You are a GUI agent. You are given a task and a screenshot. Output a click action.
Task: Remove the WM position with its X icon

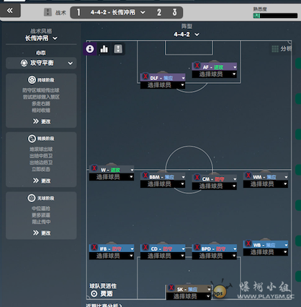(248, 176)
